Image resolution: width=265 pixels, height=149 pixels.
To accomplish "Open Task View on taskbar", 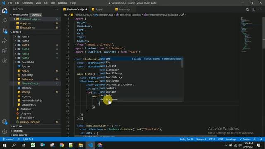I will 23,145.
